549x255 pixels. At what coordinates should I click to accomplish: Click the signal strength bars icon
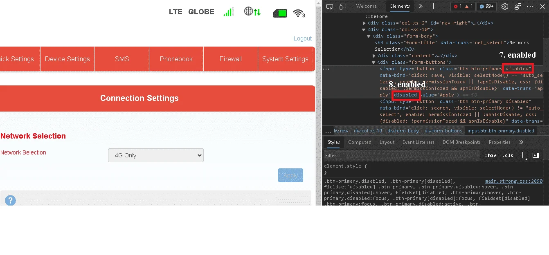(228, 12)
